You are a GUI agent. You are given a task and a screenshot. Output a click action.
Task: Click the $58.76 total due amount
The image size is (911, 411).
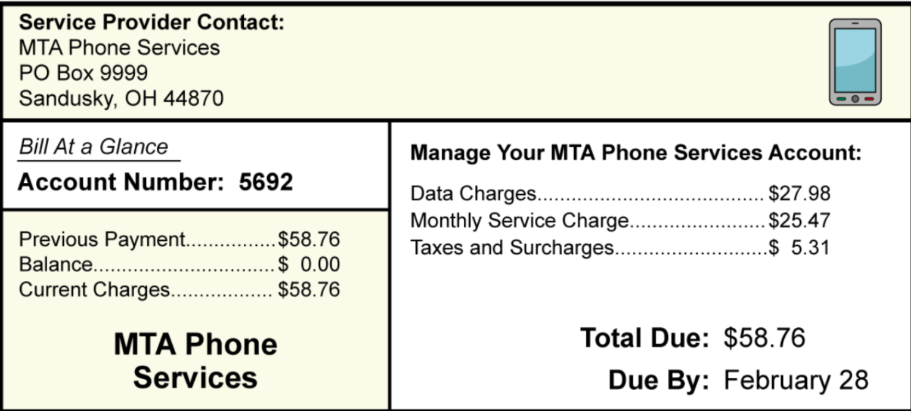pyautogui.click(x=764, y=338)
